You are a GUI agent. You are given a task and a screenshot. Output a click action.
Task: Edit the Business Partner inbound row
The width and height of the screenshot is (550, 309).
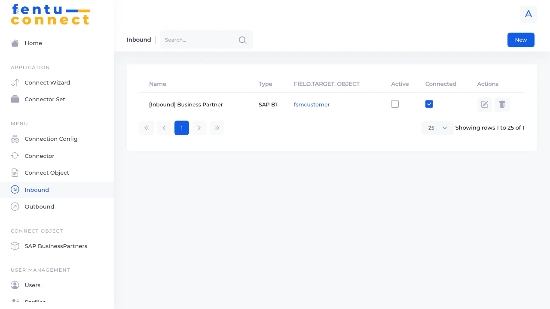(485, 104)
